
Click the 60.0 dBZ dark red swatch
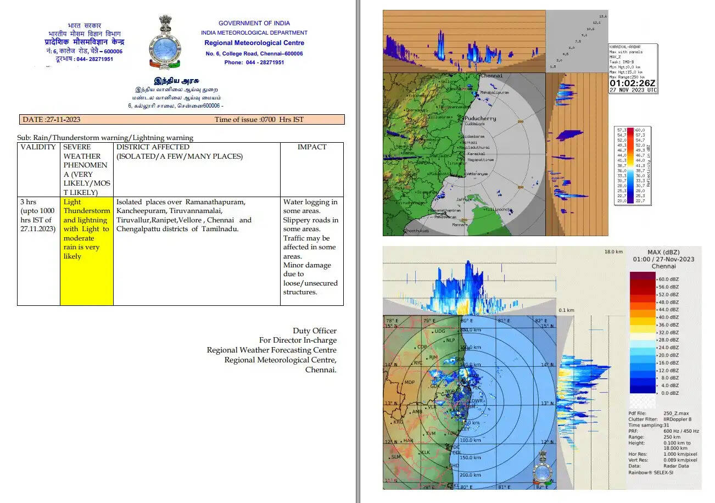click(643, 278)
